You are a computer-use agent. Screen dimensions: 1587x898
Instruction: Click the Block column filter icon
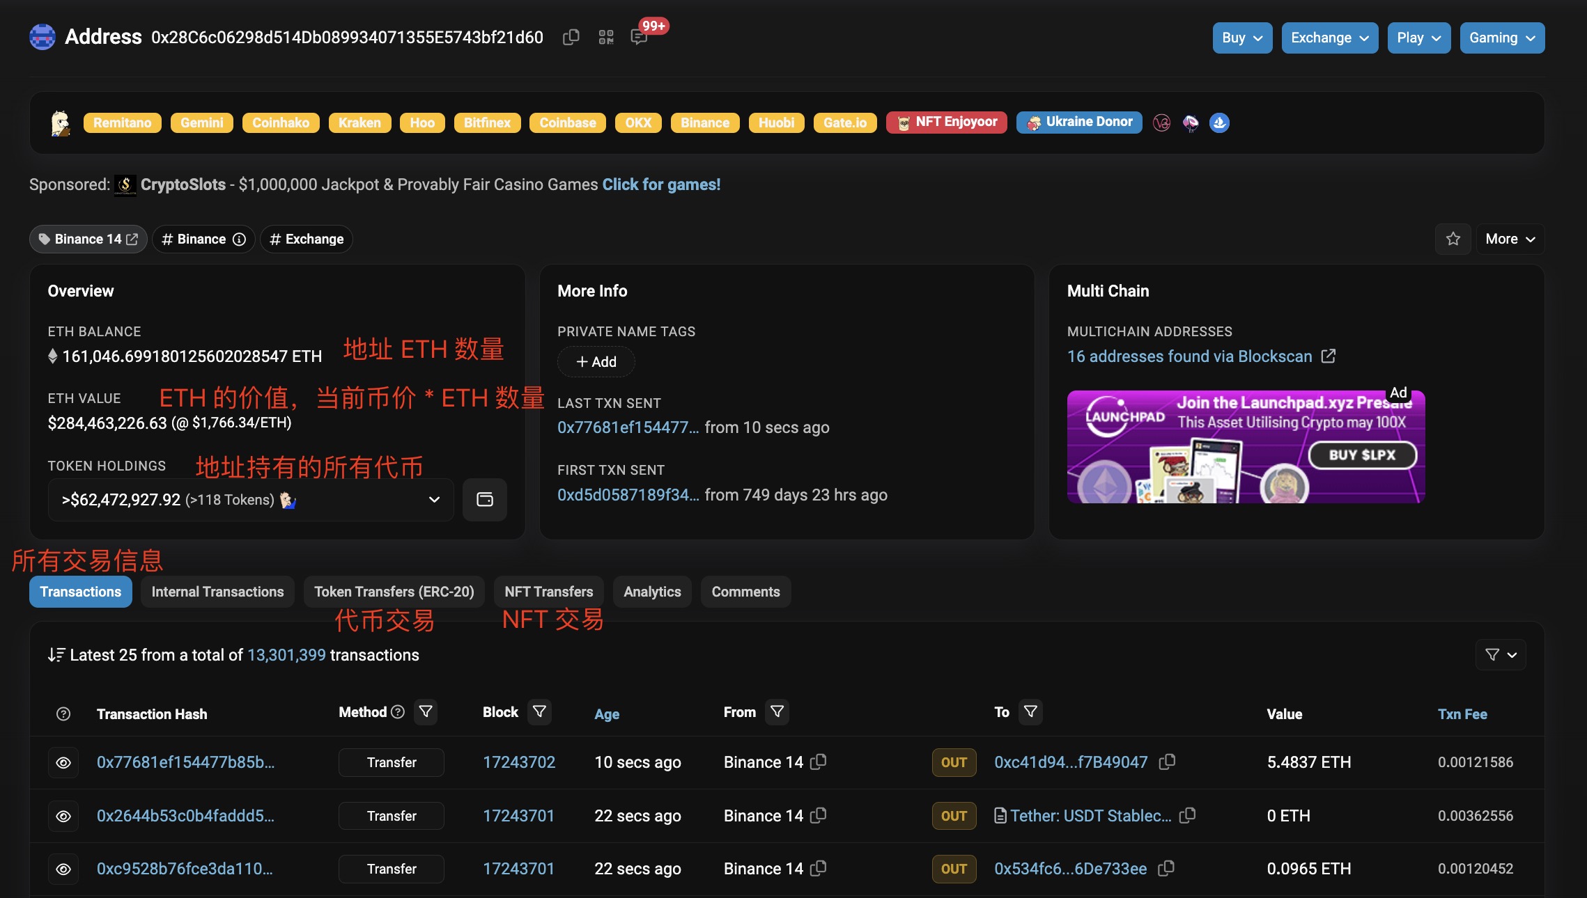click(x=539, y=711)
